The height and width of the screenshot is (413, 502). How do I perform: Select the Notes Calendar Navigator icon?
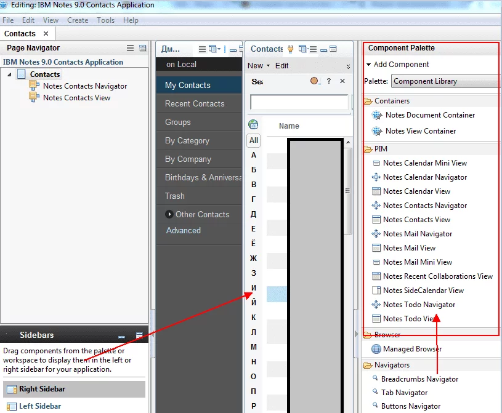click(377, 177)
